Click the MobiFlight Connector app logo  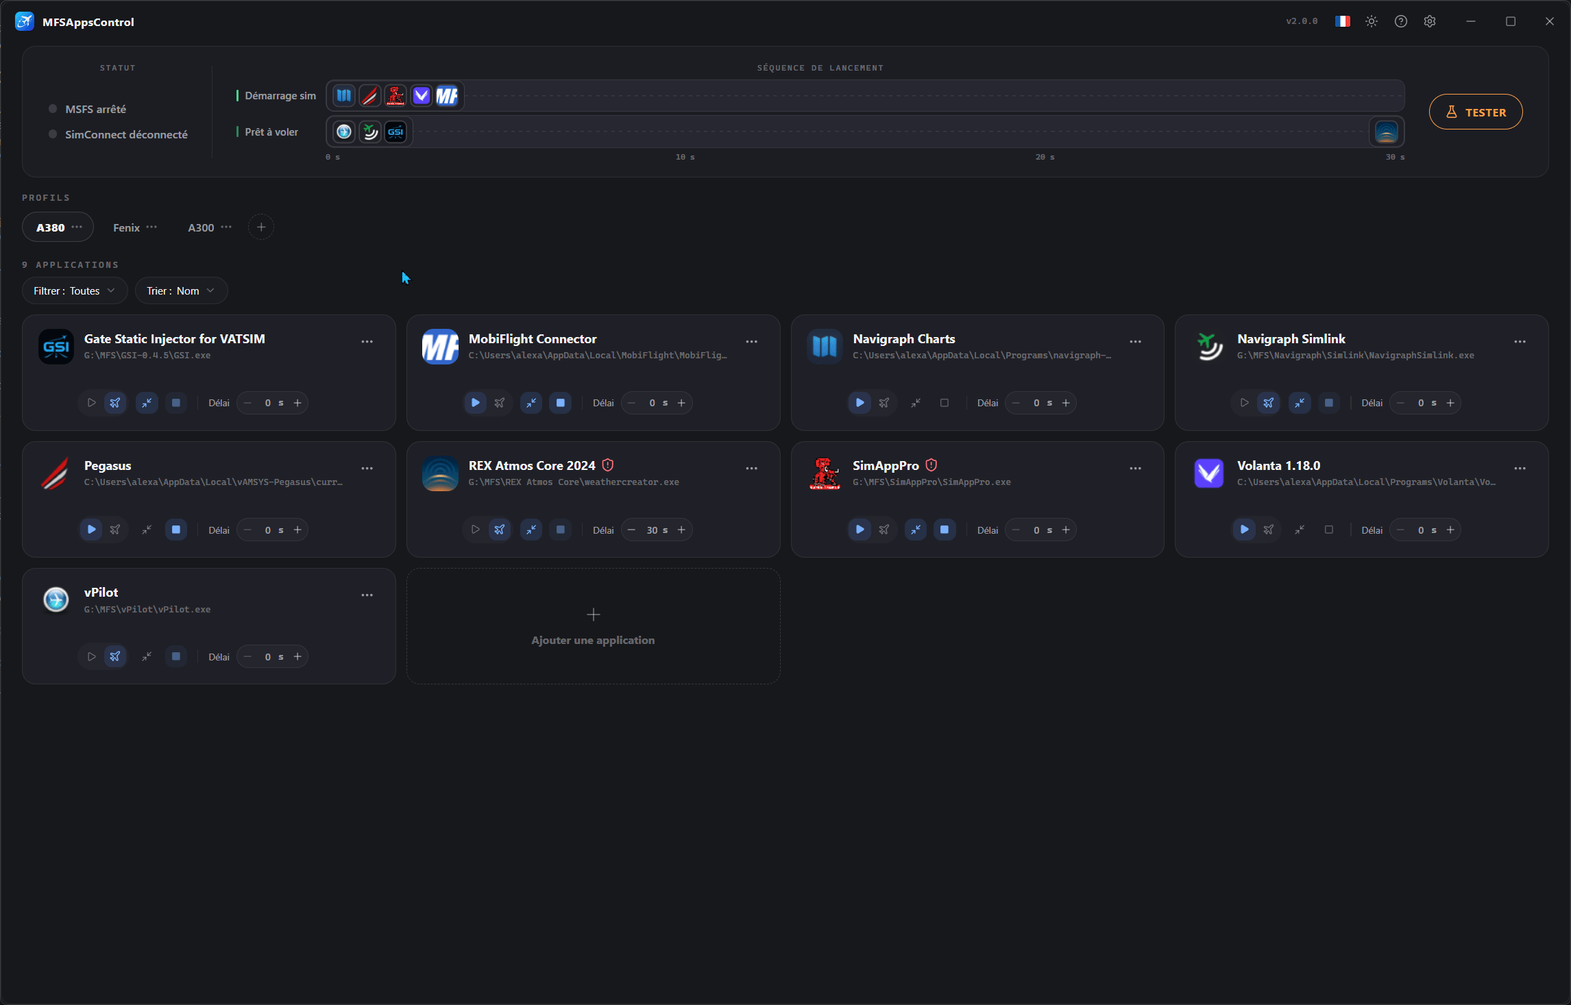coord(440,347)
